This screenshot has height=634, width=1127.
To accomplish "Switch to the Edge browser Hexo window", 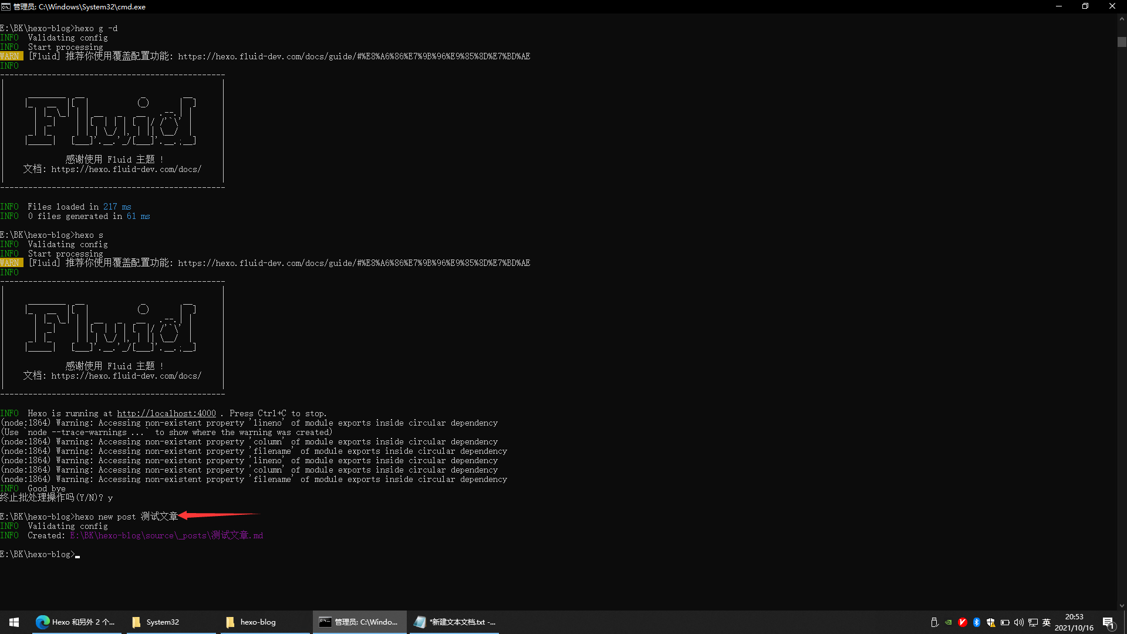I will pyautogui.click(x=76, y=622).
